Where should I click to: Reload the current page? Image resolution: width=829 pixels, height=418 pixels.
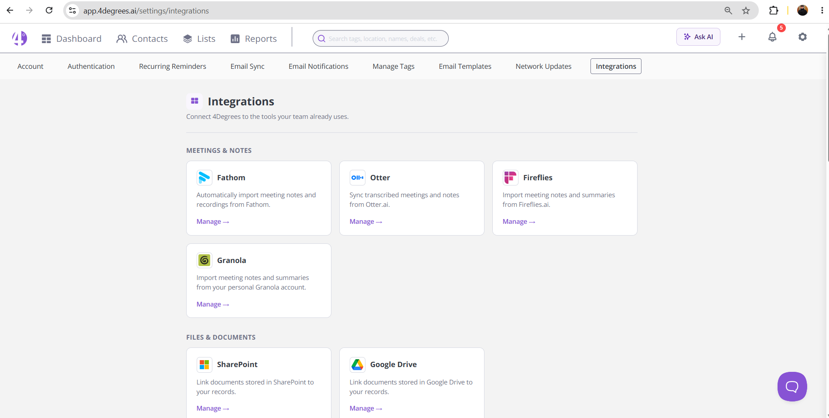[x=49, y=10]
